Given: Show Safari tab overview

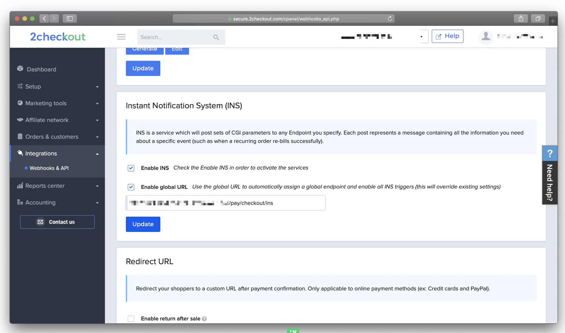Looking at the screenshot, I should click(x=538, y=19).
